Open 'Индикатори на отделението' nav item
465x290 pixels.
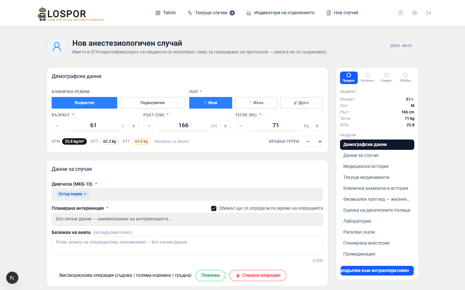280,13
